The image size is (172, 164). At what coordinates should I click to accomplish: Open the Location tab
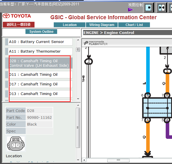coord(70,25)
